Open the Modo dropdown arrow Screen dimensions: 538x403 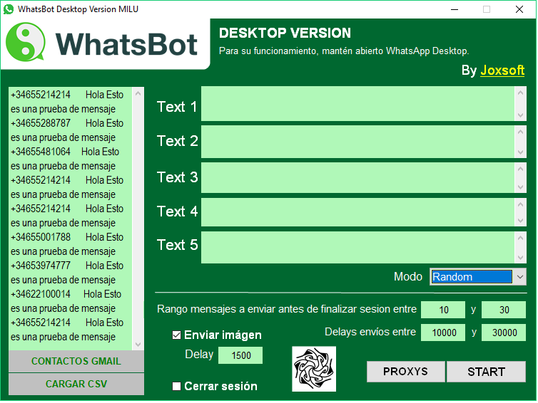(519, 277)
